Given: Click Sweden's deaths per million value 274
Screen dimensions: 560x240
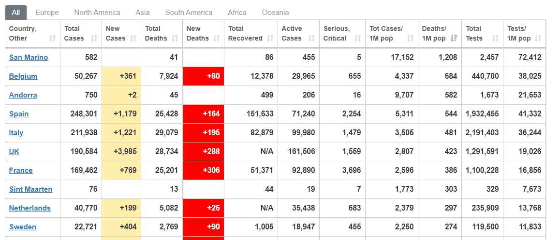Looking at the screenshot, I should pyautogui.click(x=451, y=227).
